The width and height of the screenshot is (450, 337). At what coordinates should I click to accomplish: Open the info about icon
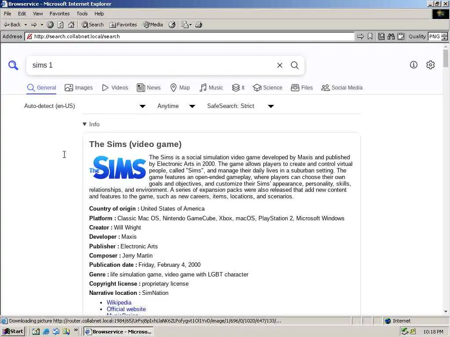pos(414,65)
